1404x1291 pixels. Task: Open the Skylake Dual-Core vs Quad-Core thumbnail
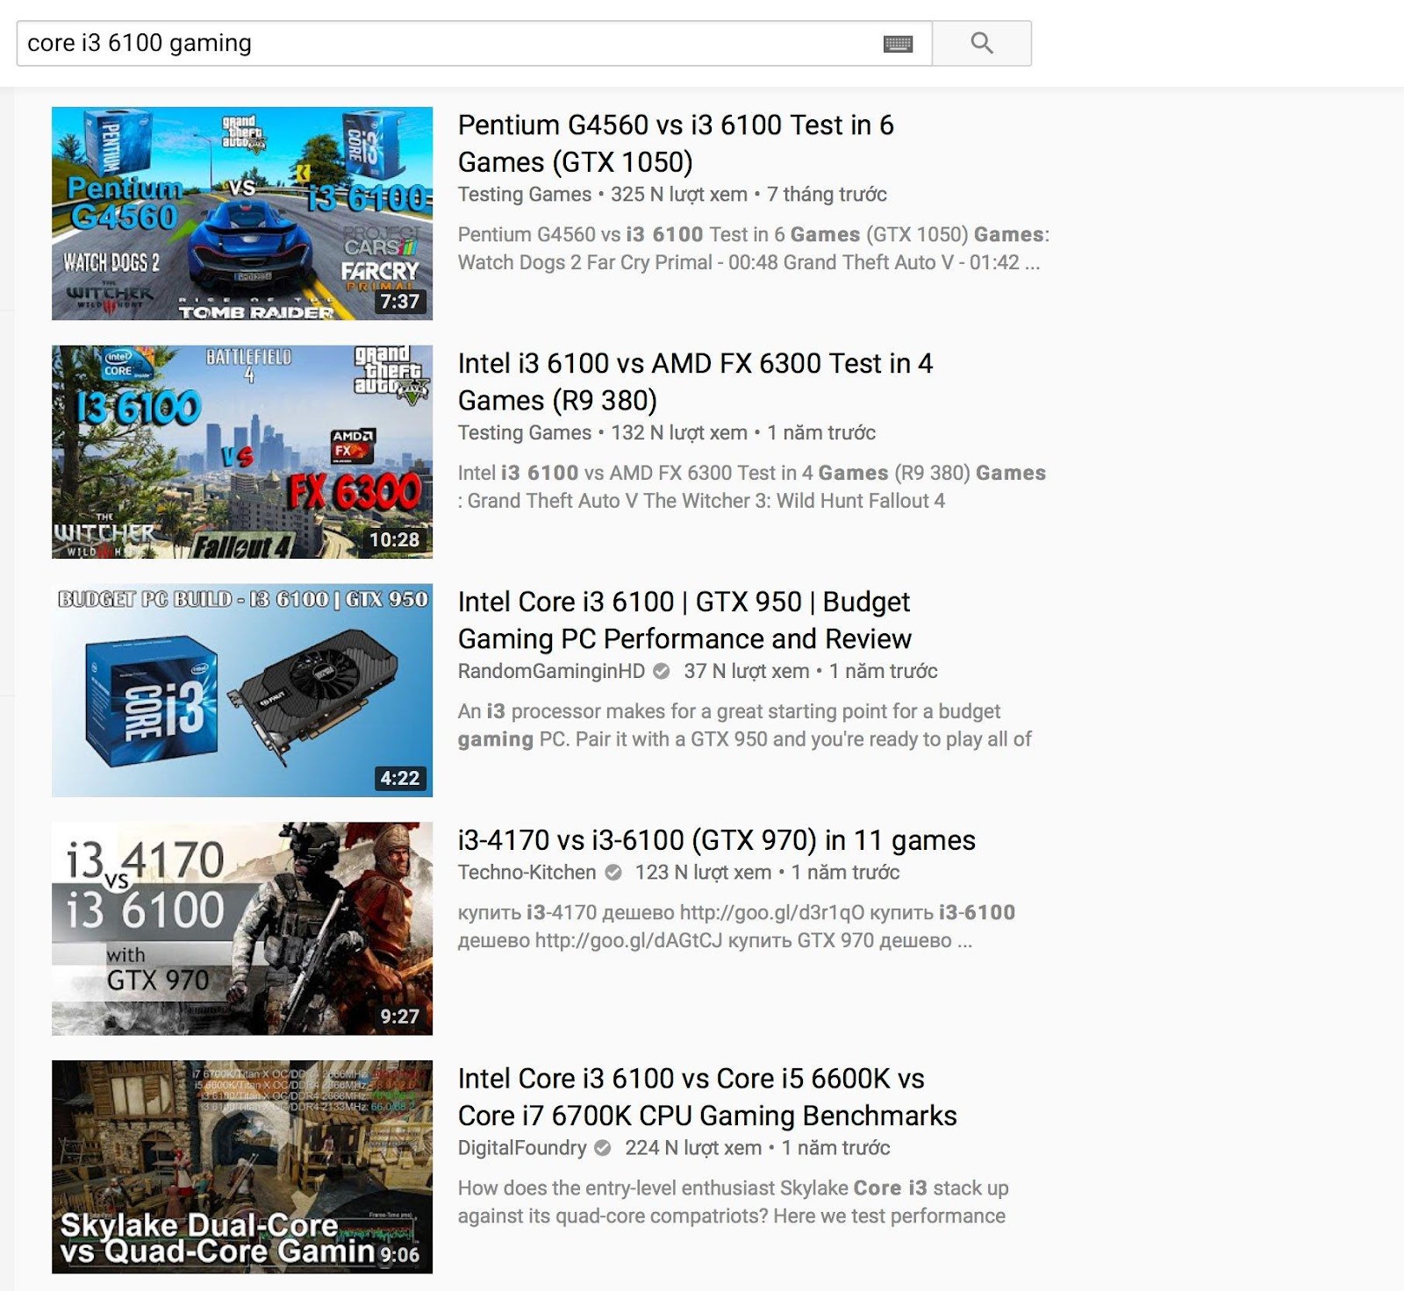pos(242,1167)
